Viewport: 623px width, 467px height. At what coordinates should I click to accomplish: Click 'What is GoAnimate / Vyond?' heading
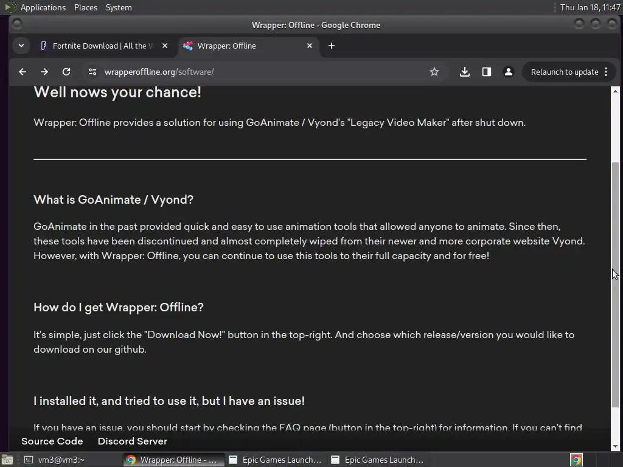(x=113, y=199)
